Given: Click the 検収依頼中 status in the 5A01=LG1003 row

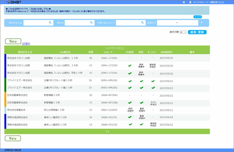Looking at the screenshot, I should (130, 110).
